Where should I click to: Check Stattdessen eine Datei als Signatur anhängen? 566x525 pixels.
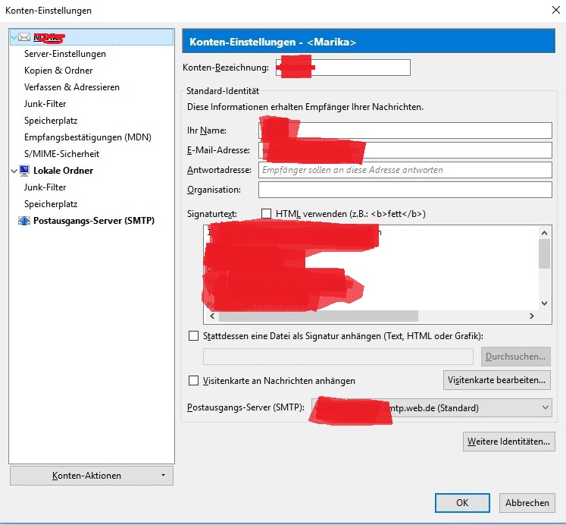(193, 335)
